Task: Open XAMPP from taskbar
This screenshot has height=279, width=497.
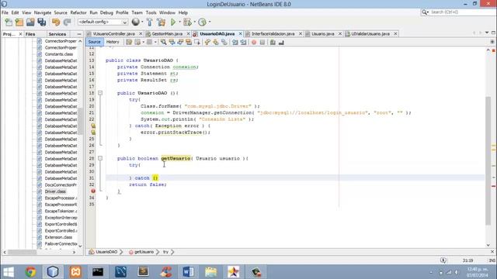Action: pyautogui.click(x=75, y=272)
